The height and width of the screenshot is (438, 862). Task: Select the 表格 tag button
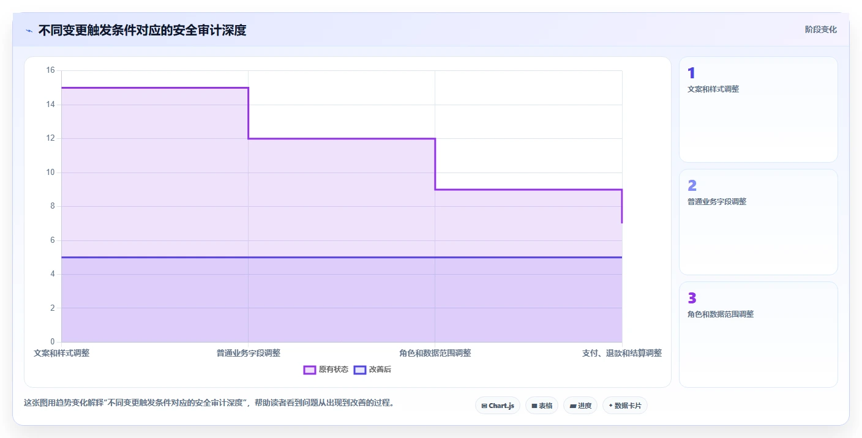542,406
